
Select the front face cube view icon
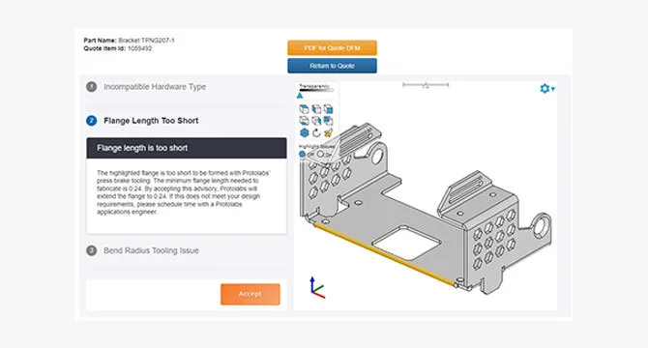[x=328, y=109]
